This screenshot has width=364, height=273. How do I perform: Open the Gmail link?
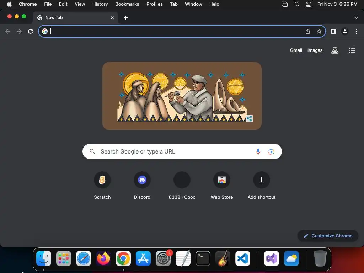click(296, 50)
